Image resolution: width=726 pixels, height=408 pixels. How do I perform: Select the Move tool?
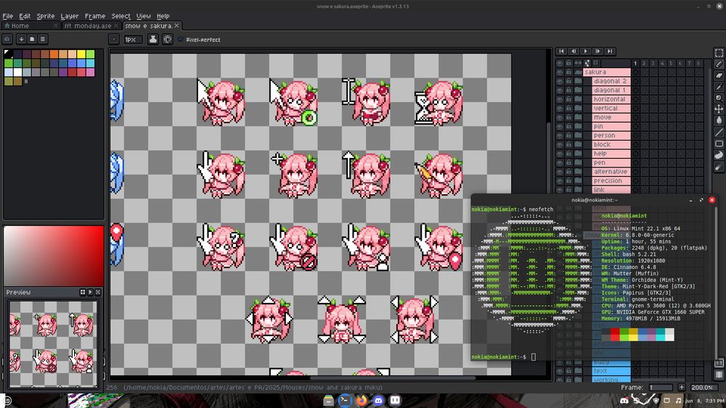719,109
